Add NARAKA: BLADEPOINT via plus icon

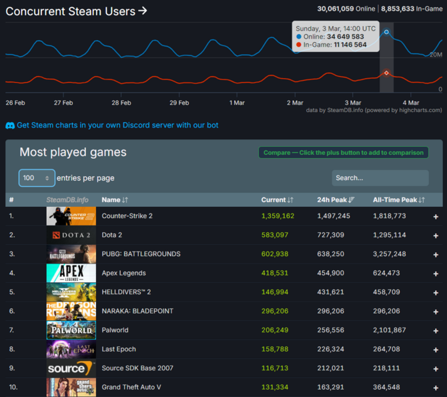pos(436,312)
